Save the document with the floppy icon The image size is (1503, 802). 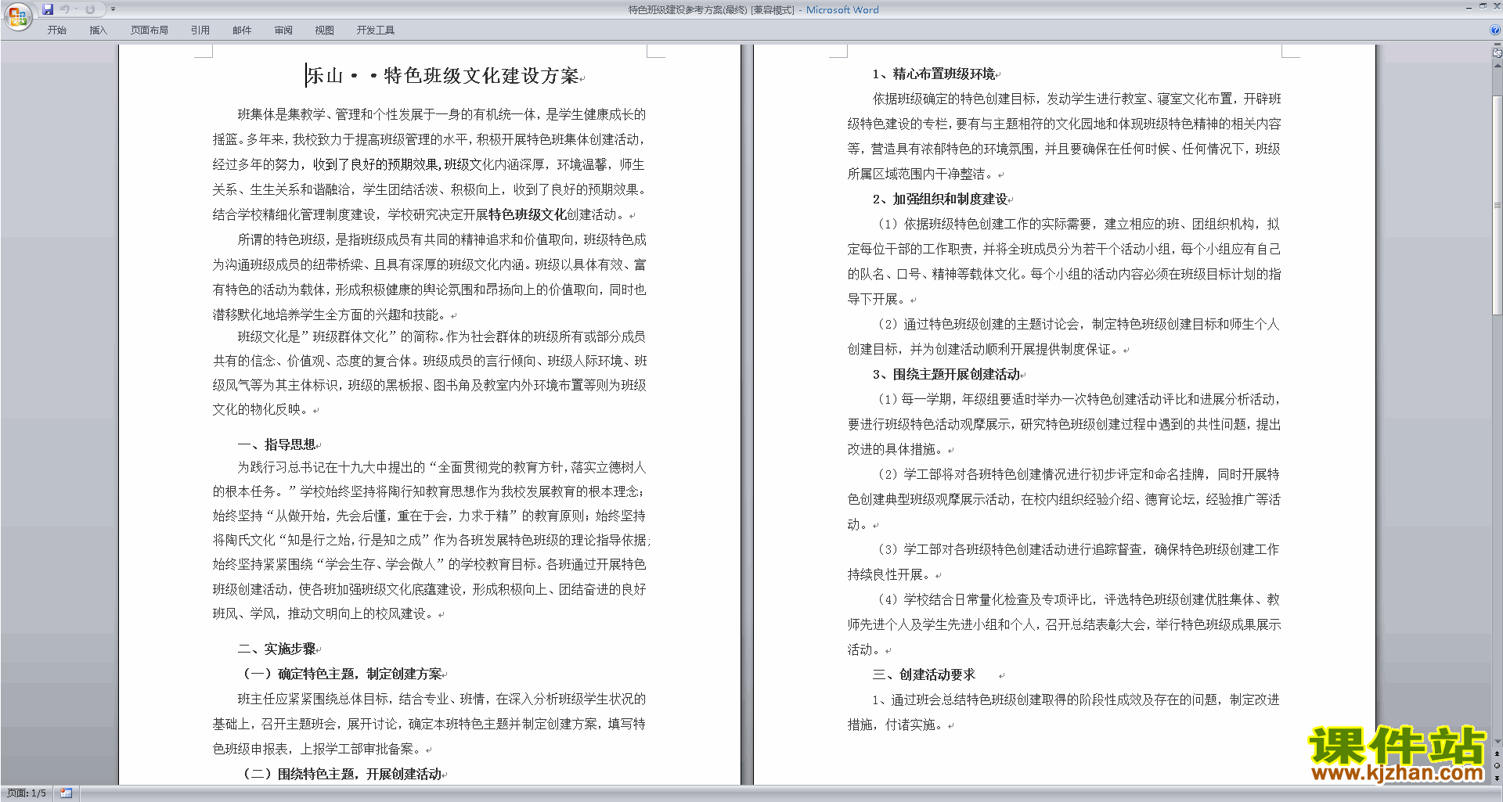click(48, 9)
